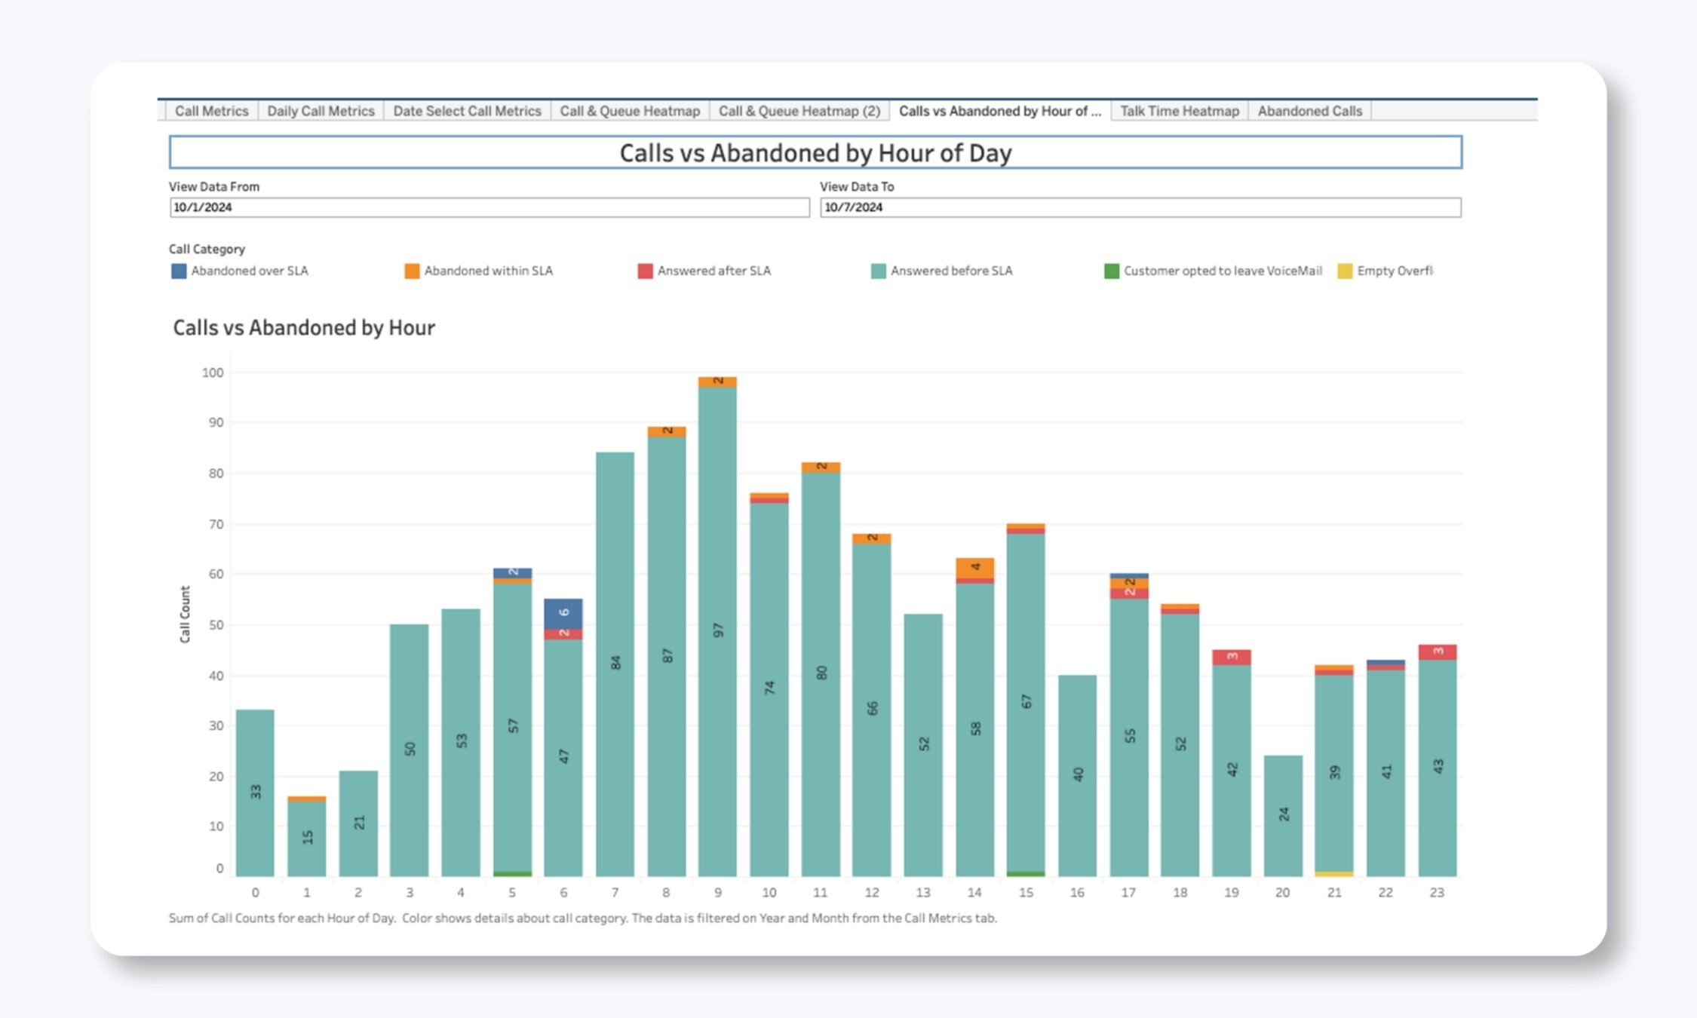Click the red 3 segment on hour 23 bar
This screenshot has width=1697, height=1018.
(1437, 652)
